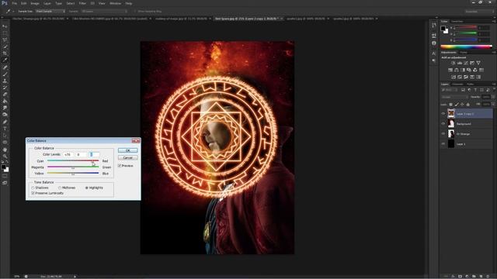
Task: Open the Layers panel options menu
Action: pos(494,84)
